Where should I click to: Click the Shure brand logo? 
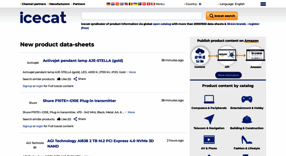33,103
